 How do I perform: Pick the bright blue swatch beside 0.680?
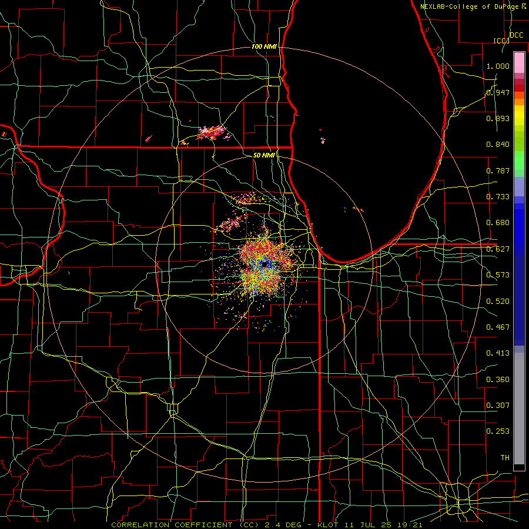(519, 229)
